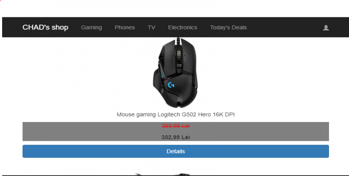
Task: Click the Logitech G502 mouse product image
Action: point(175,73)
